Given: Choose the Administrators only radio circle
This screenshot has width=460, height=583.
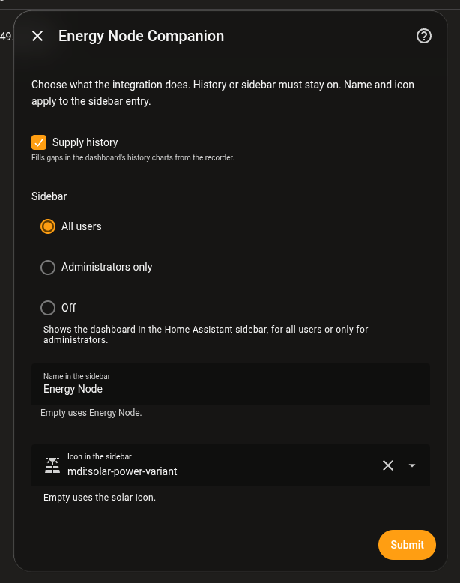Looking at the screenshot, I should click(48, 268).
